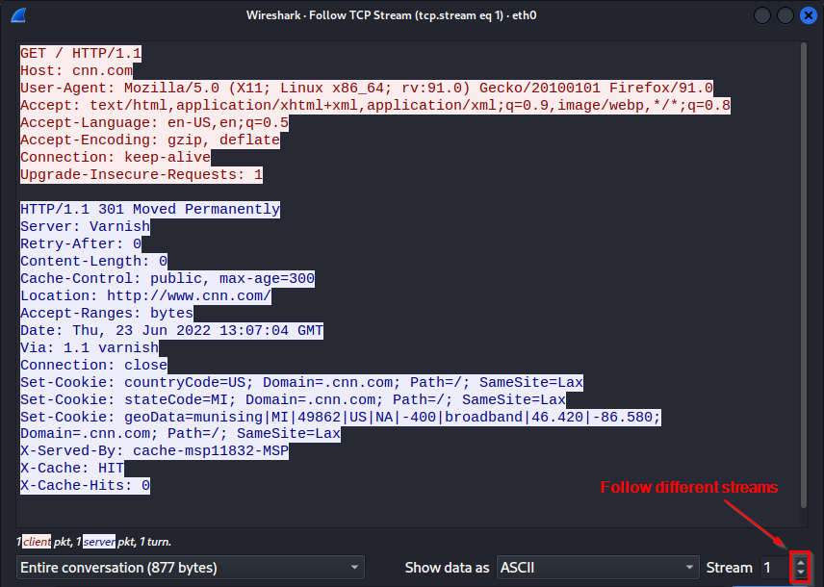Click the window title bar text
The width and height of the screenshot is (824, 587).
(x=411, y=15)
